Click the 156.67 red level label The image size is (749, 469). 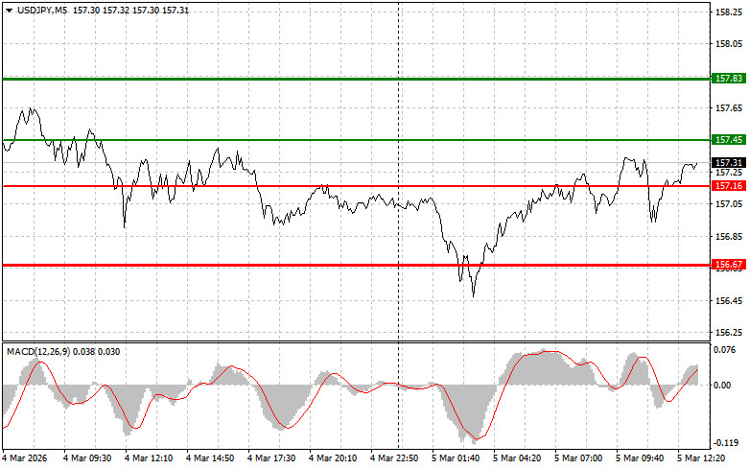(729, 265)
